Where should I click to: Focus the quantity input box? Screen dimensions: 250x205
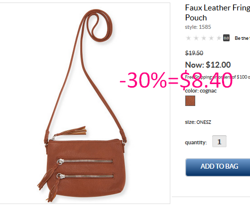[219, 141]
